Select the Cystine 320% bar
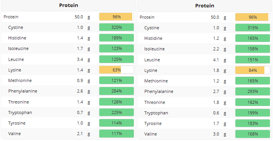The image size is (273, 141). pos(117,27)
